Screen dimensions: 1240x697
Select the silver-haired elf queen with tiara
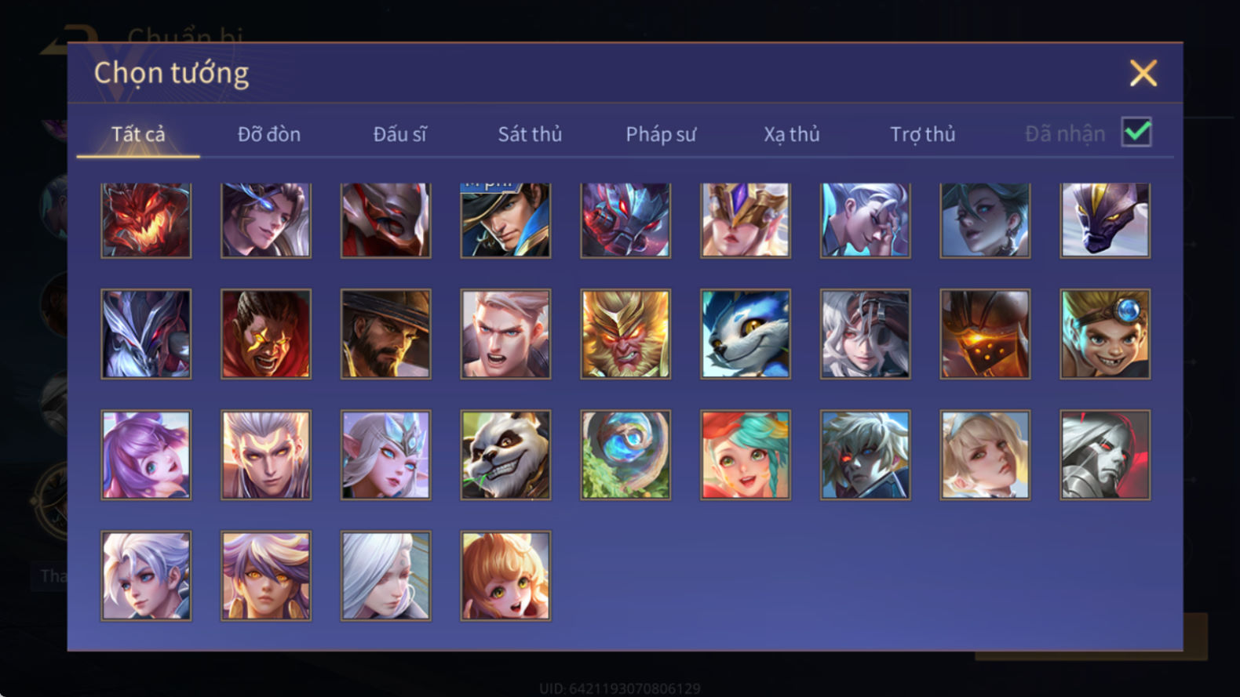pyautogui.click(x=385, y=455)
